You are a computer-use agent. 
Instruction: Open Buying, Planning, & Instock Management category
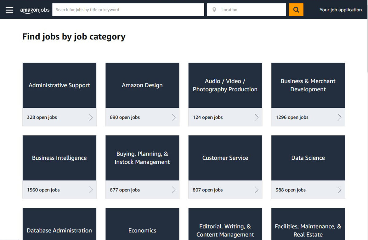pos(142,167)
